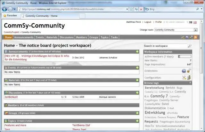Image resolution: width=205 pixels, height=132 pixels.
Task: Open the wiki globe icon in navigation bar
Action: point(187,37)
